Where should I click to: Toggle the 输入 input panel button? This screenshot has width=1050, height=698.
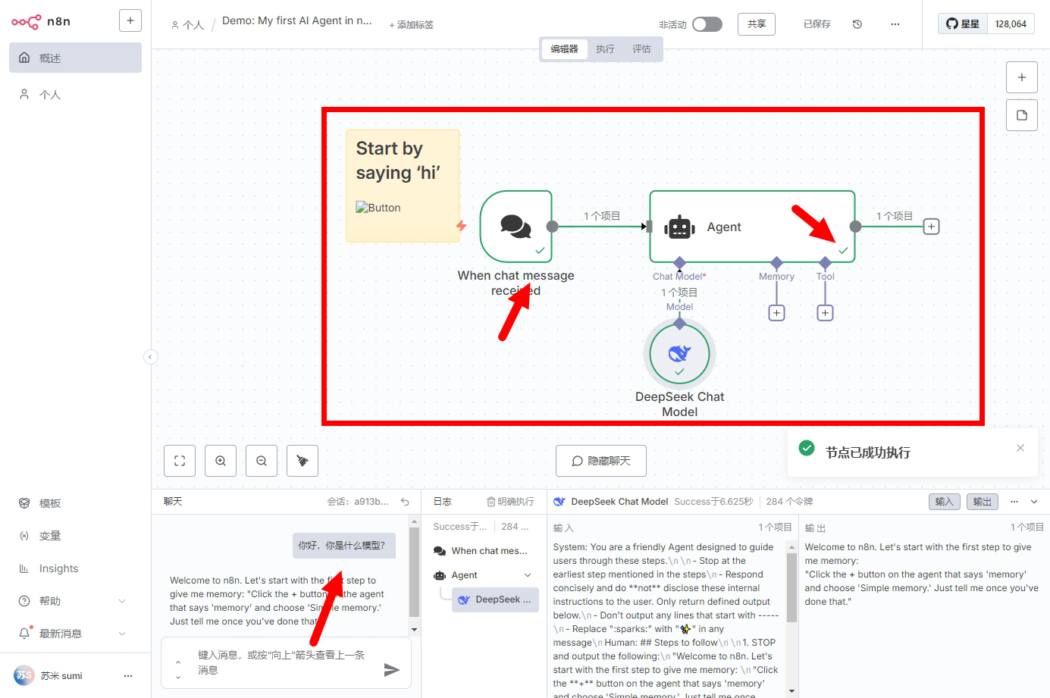point(945,502)
